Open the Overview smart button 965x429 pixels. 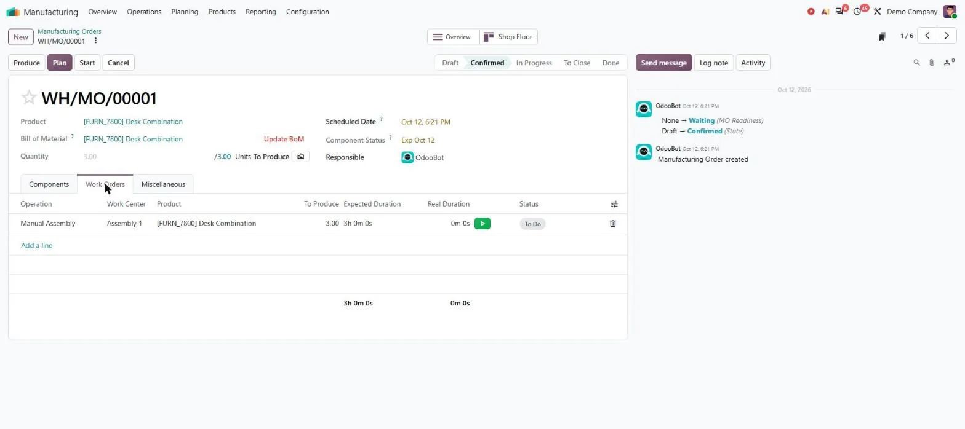coord(454,37)
